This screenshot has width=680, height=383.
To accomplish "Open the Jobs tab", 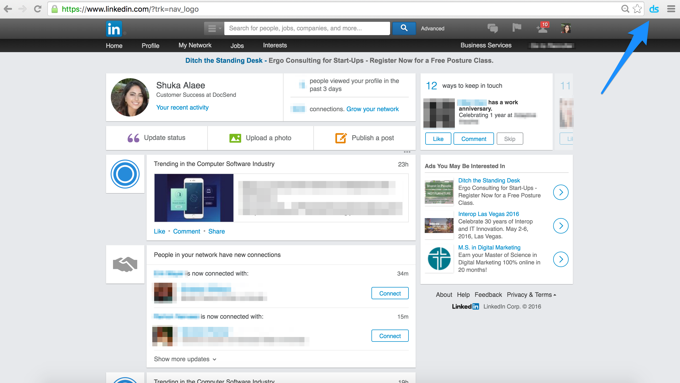I will 237,45.
